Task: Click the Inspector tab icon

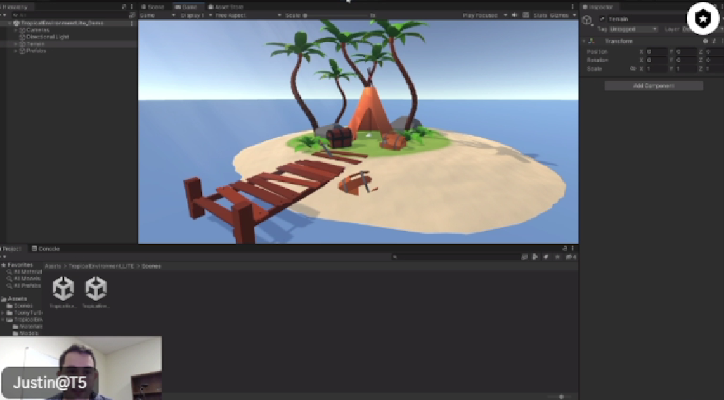Action: click(x=585, y=7)
